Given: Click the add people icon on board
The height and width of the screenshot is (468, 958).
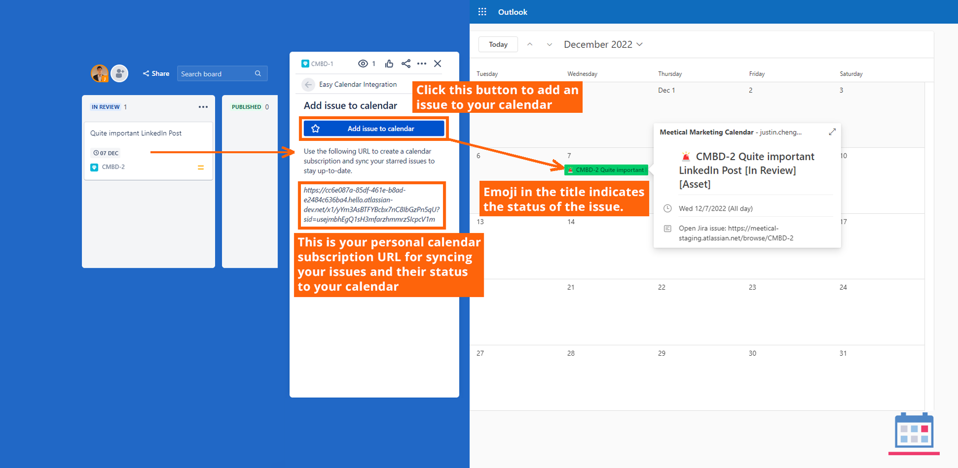Looking at the screenshot, I should (120, 73).
